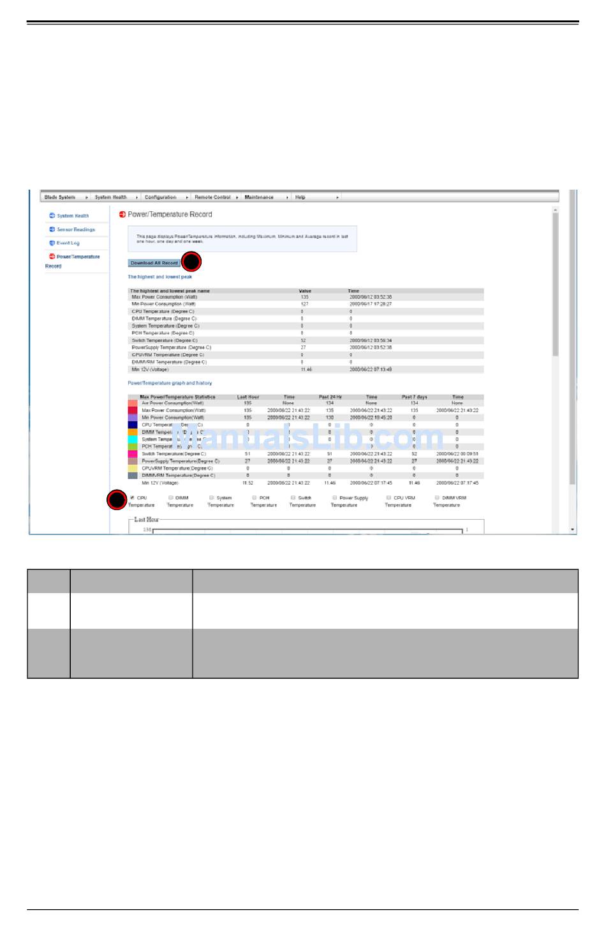606x943 pixels.
Task: Click the 'Value' column header in peak table
Action: pyautogui.click(x=305, y=291)
